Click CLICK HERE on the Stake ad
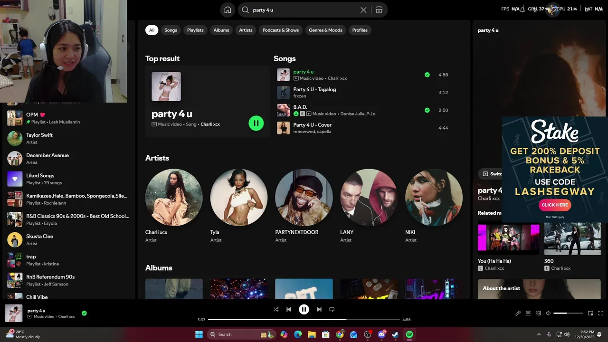The height and width of the screenshot is (342, 608). (x=555, y=205)
